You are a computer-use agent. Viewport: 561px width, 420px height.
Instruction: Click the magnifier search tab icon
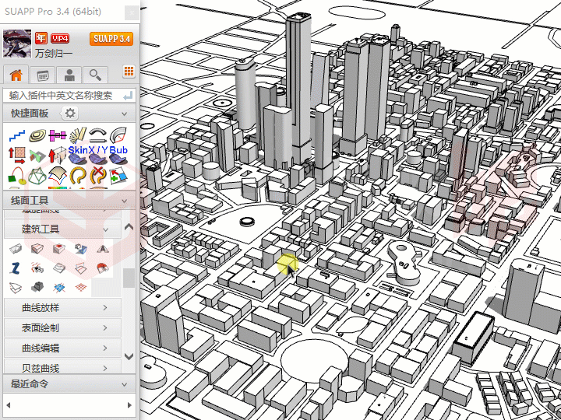[95, 75]
